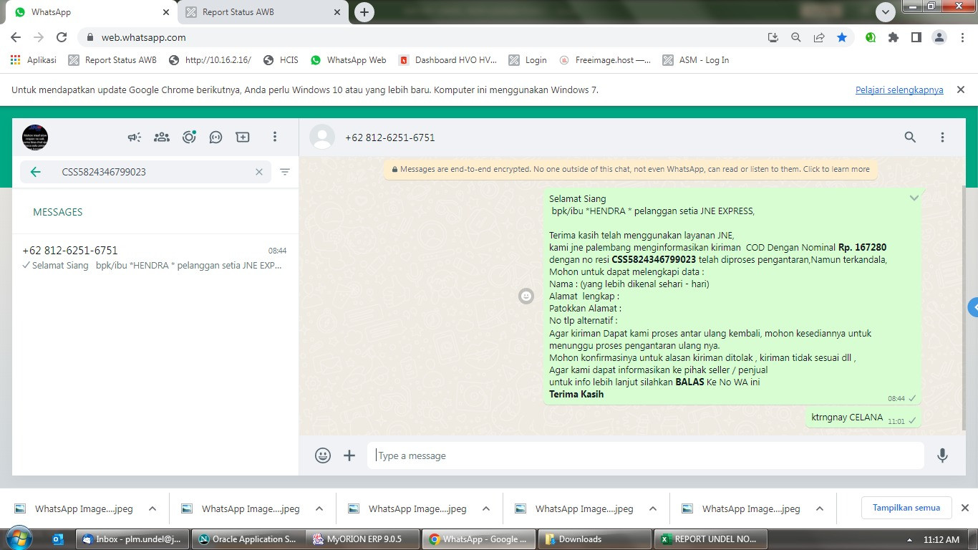The height and width of the screenshot is (550, 978).
Task: Open ASM - Log In bookmark
Action: click(696, 60)
